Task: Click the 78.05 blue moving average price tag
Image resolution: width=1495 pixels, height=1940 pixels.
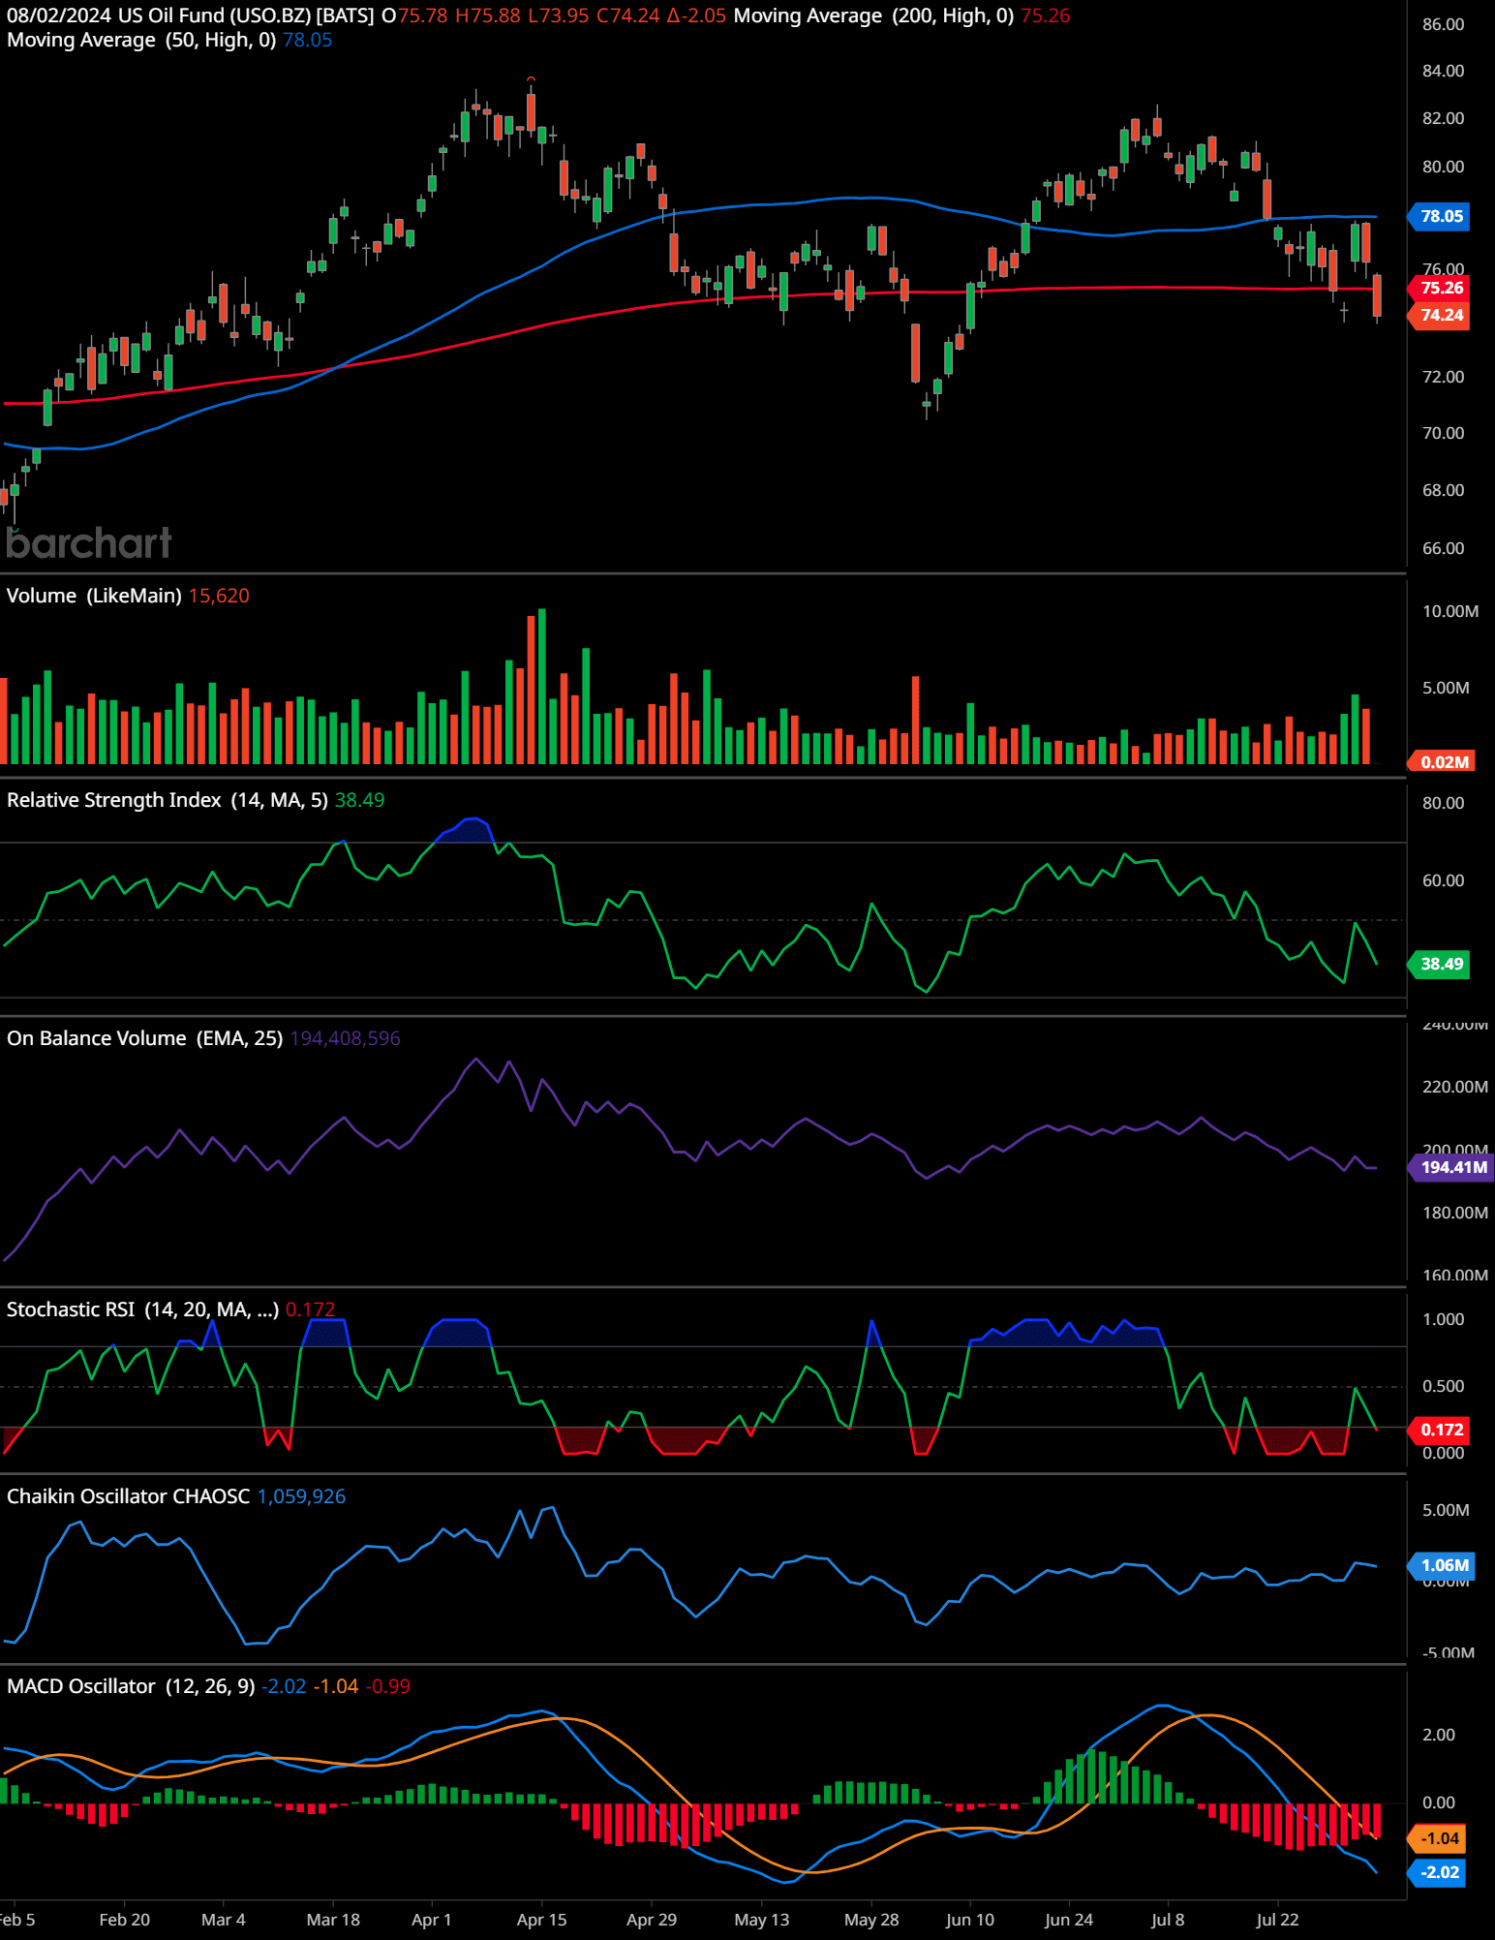Action: (1440, 216)
